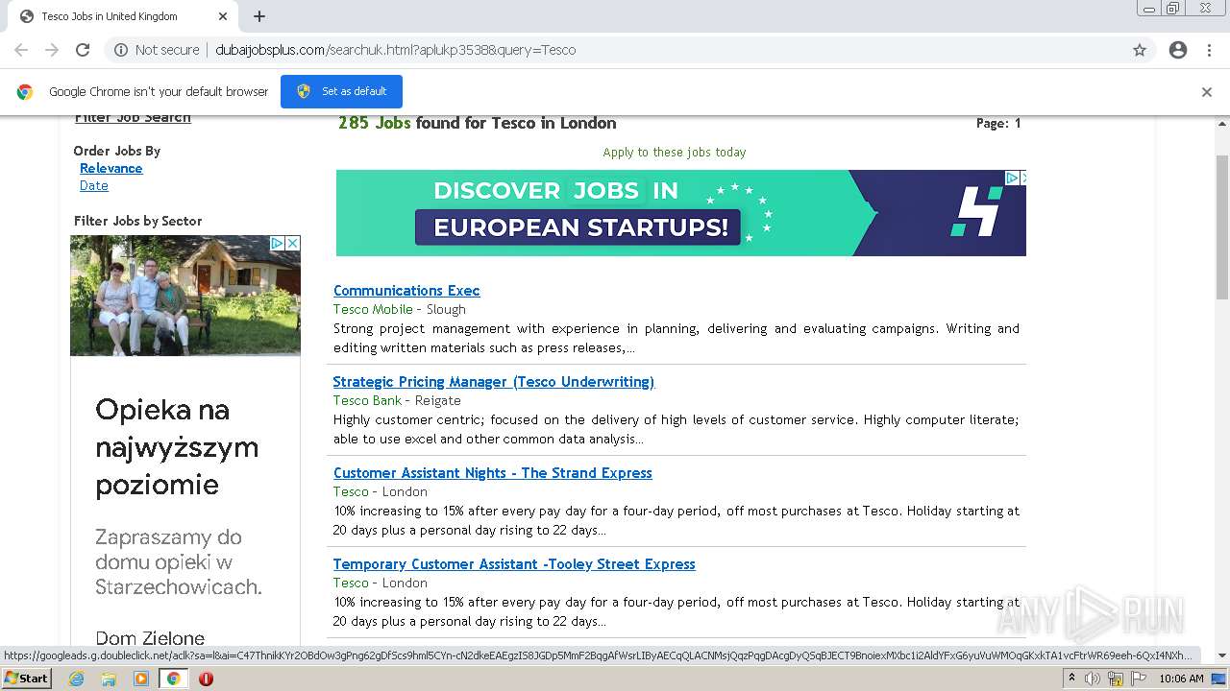This screenshot has width=1230, height=691.
Task: Click the European Startups banner ad
Action: pos(680,213)
